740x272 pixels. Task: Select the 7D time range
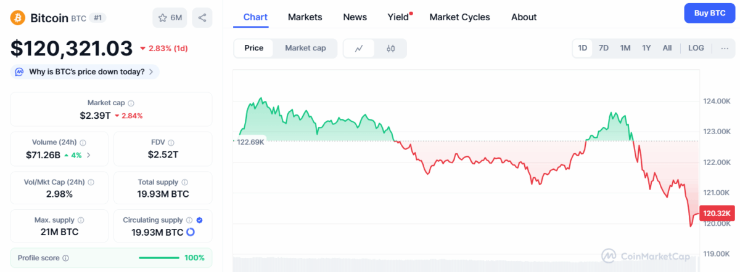604,48
